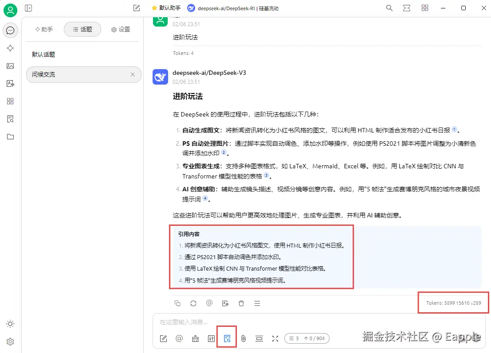The height and width of the screenshot is (353, 491).
Task: Delete the DeepSeek-V3 reply
Action: [241, 303]
